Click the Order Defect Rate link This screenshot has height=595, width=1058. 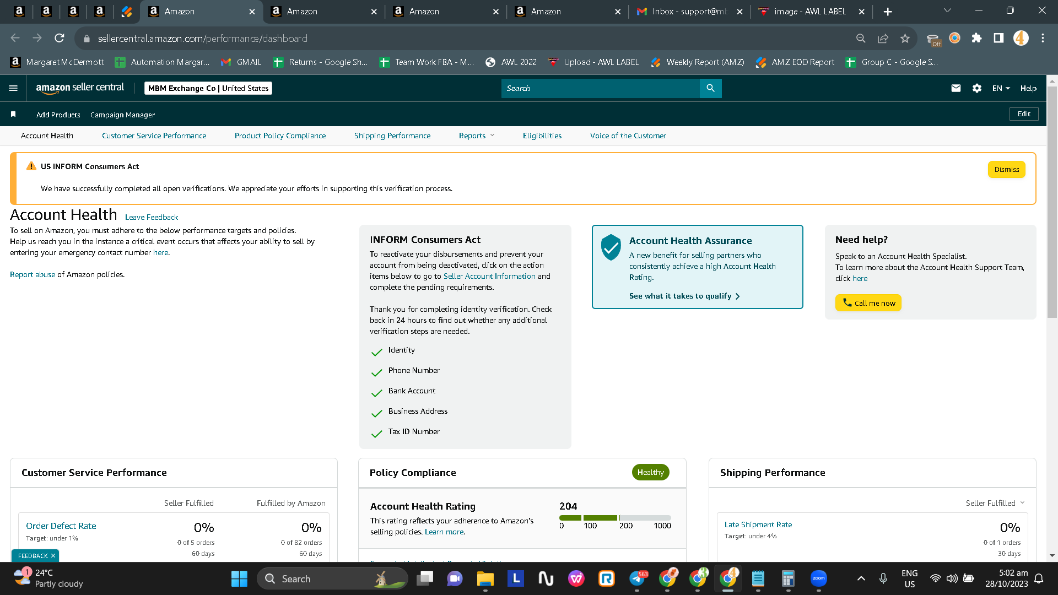click(61, 526)
